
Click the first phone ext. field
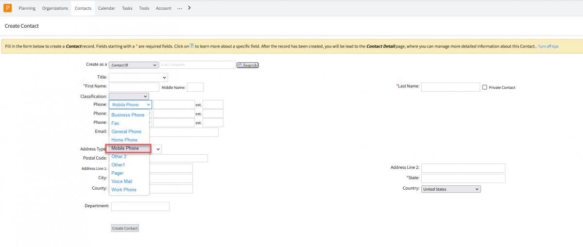tap(213, 104)
